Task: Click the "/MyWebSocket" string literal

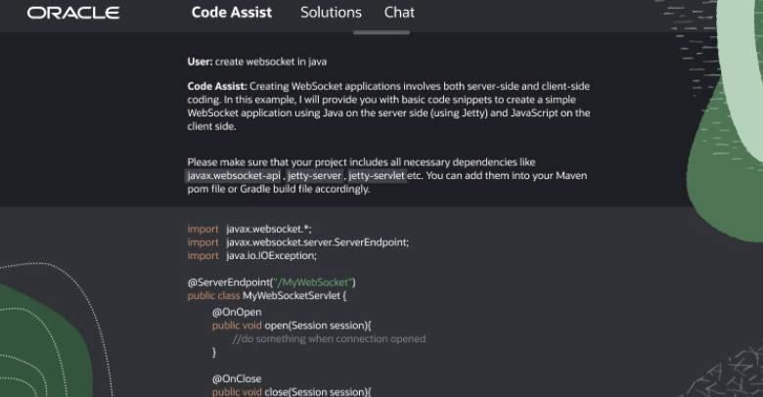Action: point(313,283)
